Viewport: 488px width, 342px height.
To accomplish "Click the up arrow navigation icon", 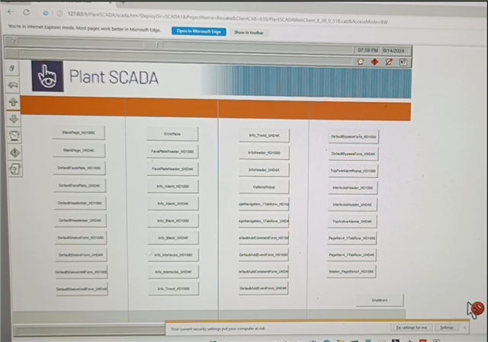I will [x=13, y=101].
